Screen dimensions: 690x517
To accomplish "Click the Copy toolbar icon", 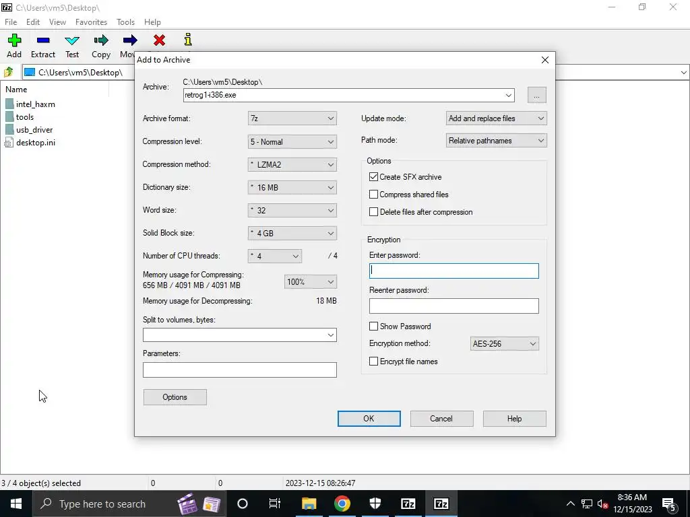I will (x=101, y=40).
